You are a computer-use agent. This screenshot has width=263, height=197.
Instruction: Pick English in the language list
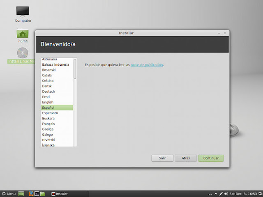(57, 102)
